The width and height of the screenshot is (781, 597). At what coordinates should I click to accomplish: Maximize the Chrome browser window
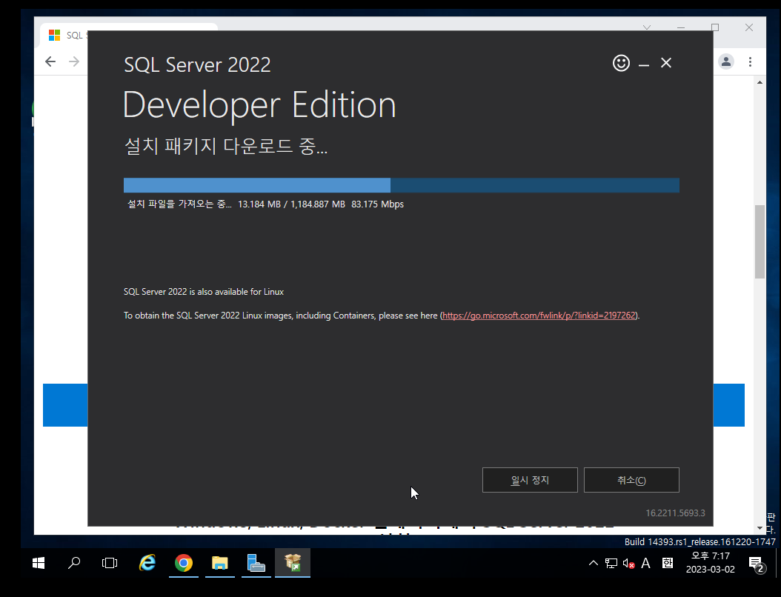pos(715,27)
